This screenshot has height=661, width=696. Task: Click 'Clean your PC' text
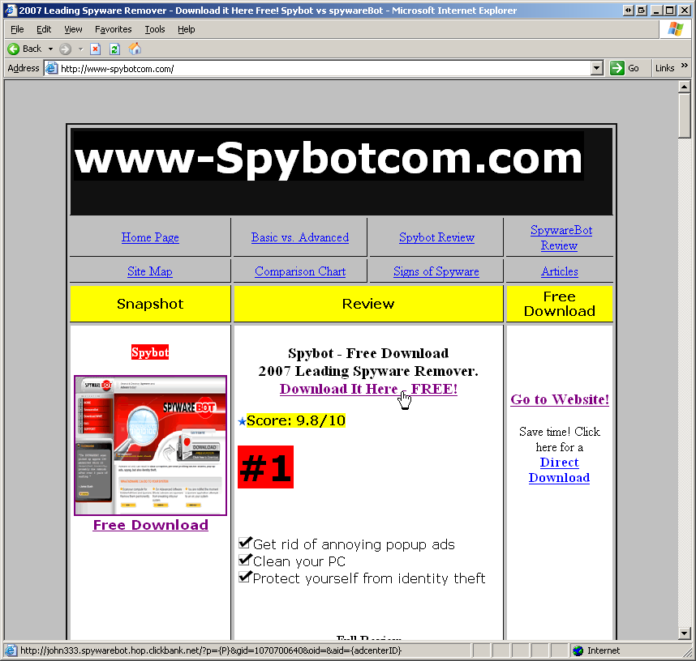click(299, 561)
